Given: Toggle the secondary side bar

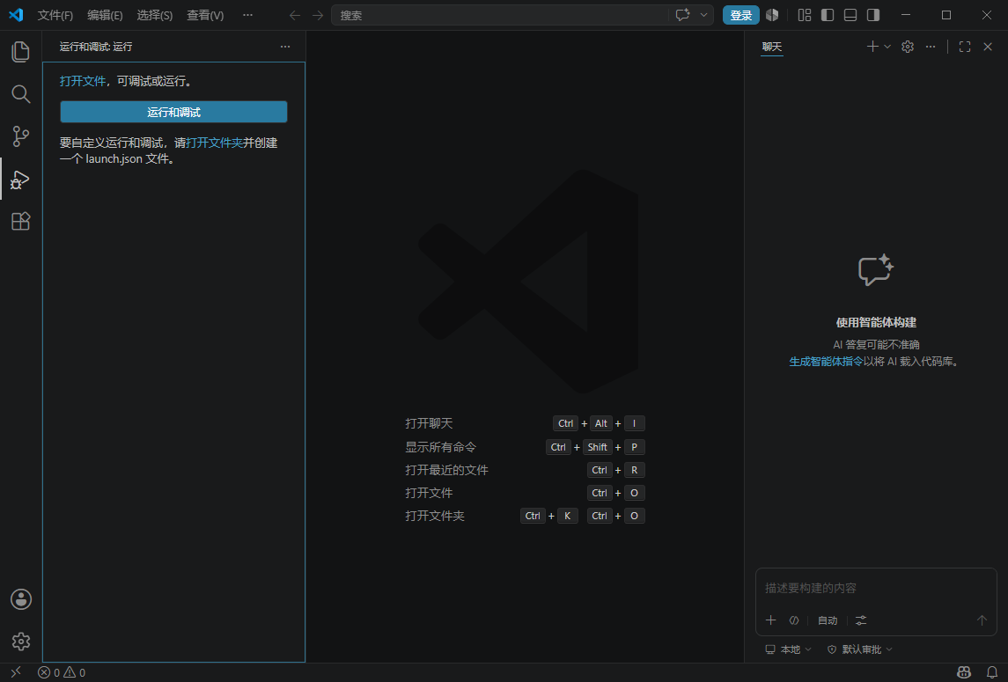Looking at the screenshot, I should pos(873,15).
